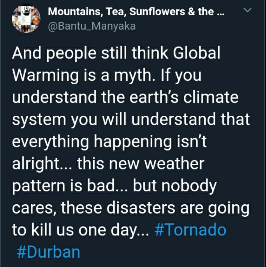Image resolution: width=266 pixels, height=267 pixels.
Task: Click the phrase 'everything happening isn't'
Action: tap(109, 141)
